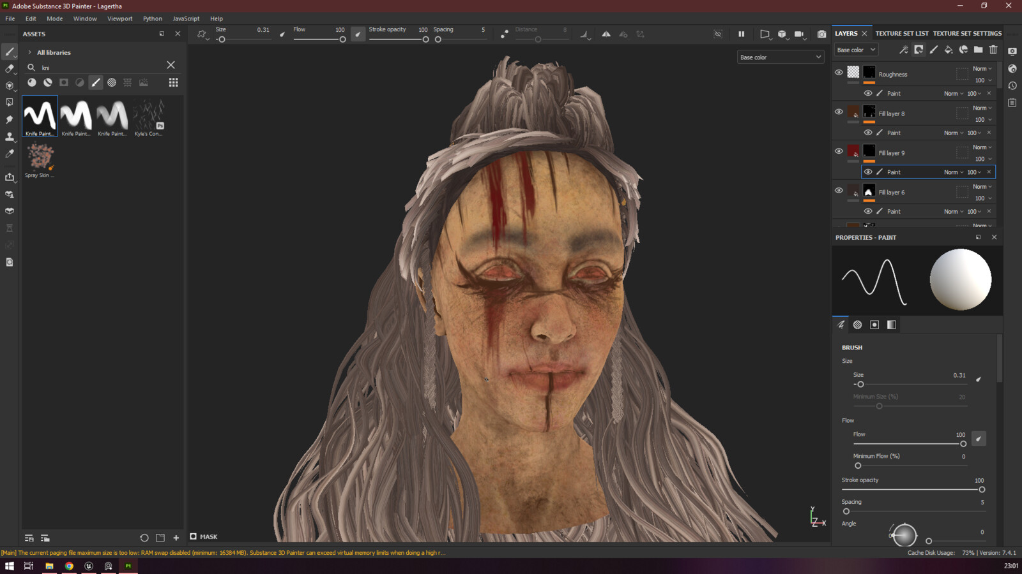This screenshot has width=1022, height=574.
Task: Hide Fill layer 9
Action: (x=839, y=151)
